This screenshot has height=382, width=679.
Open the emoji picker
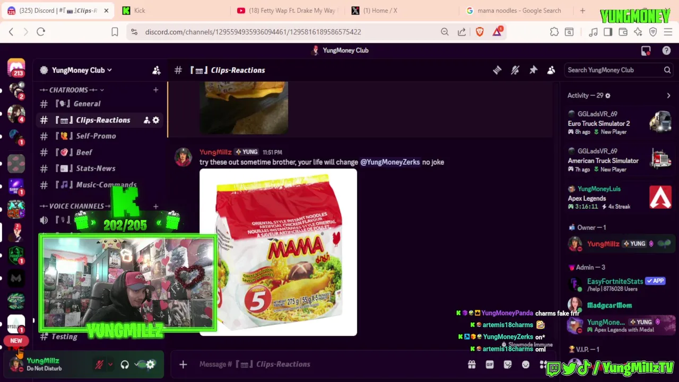point(526,364)
